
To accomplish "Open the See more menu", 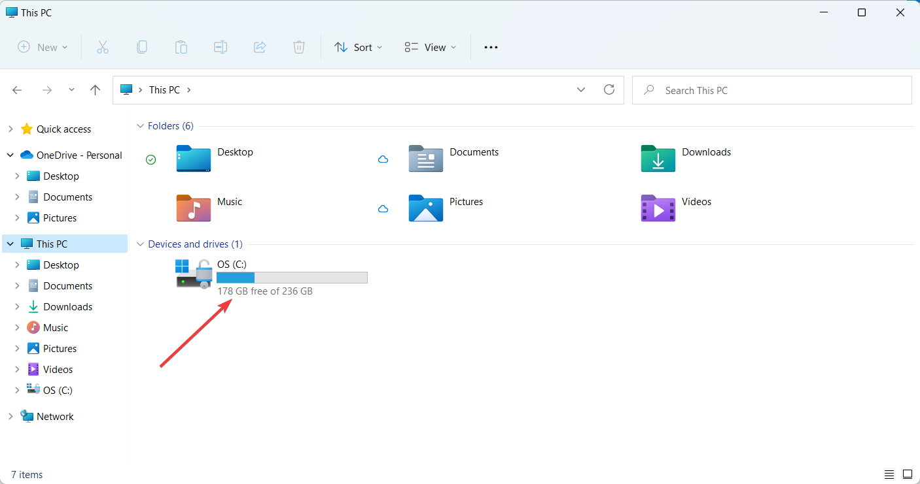I will (491, 46).
